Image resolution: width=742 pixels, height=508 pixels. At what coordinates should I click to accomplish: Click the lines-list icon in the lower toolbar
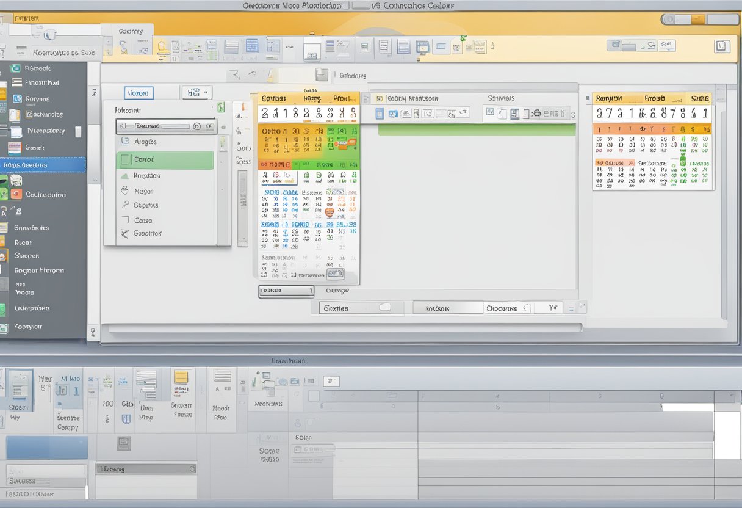coord(222,377)
